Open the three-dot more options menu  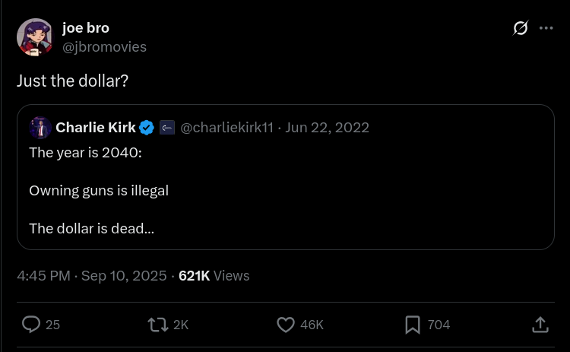click(546, 29)
